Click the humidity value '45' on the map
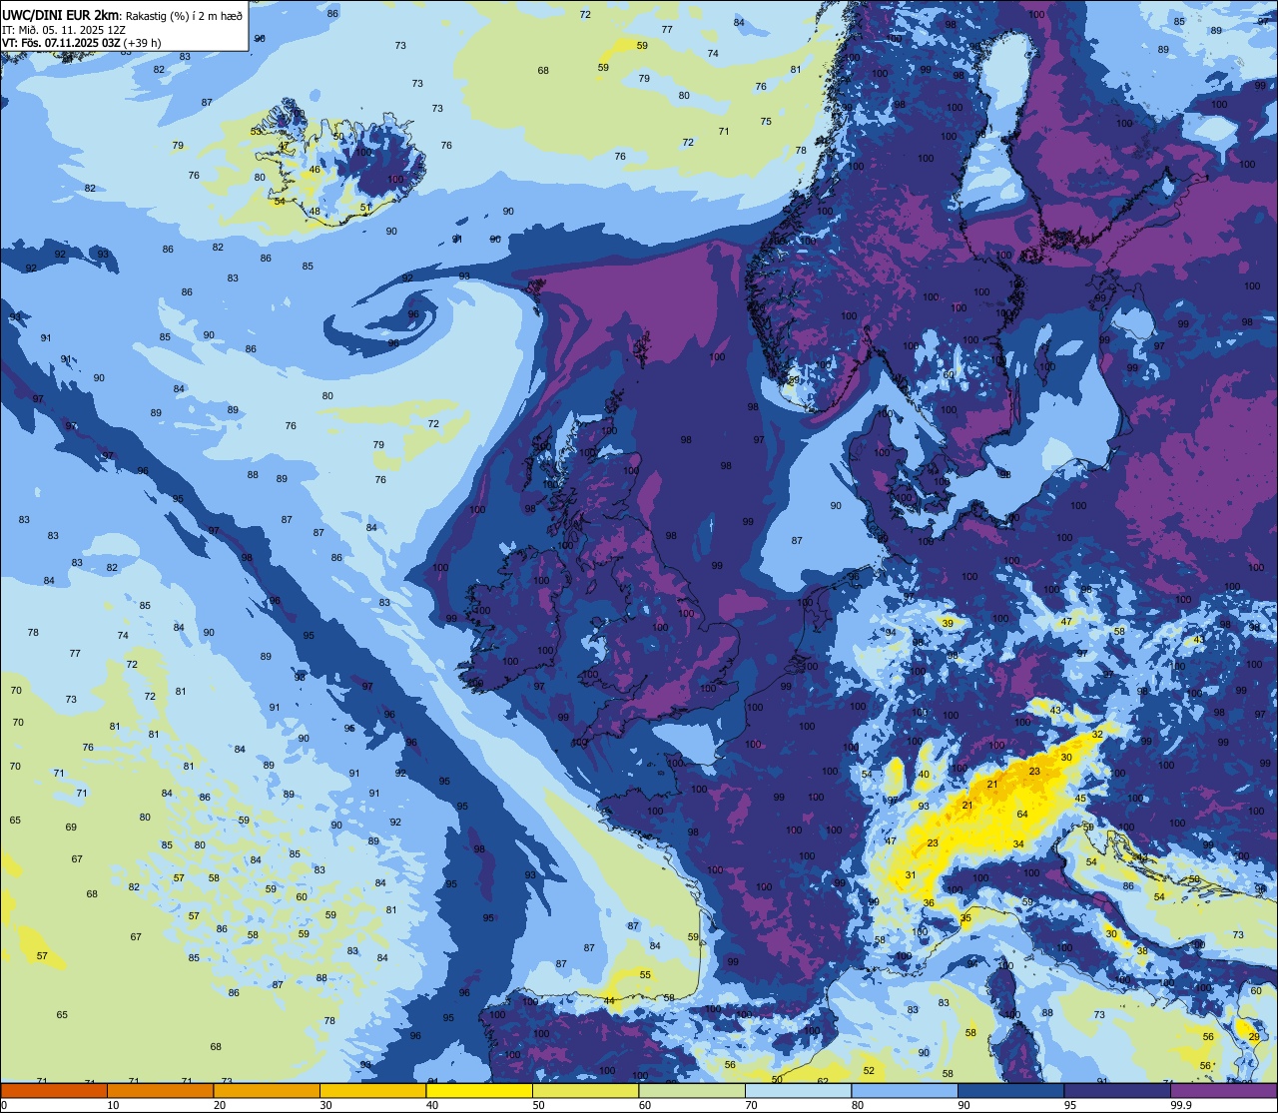1278x1113 pixels. [x=1080, y=799]
